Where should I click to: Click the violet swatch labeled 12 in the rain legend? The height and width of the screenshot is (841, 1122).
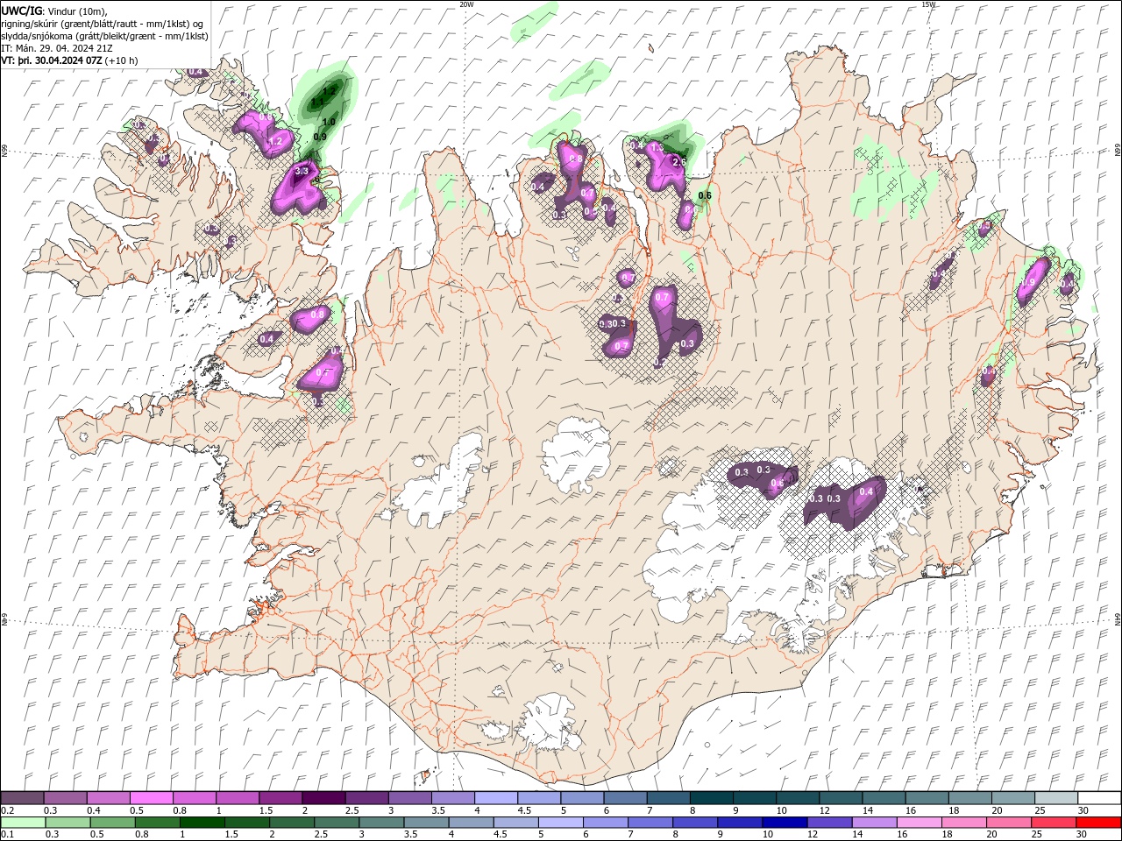pyautogui.click(x=828, y=823)
